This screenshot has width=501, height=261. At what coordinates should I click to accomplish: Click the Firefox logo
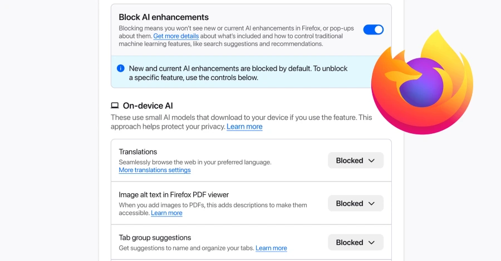pyautogui.click(x=422, y=83)
